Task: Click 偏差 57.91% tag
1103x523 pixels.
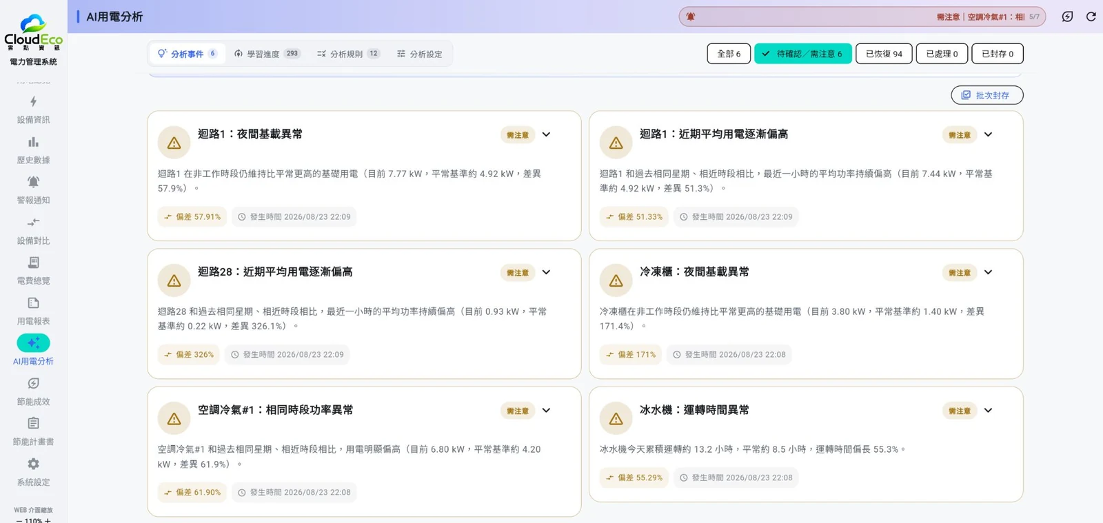Action: pos(192,216)
